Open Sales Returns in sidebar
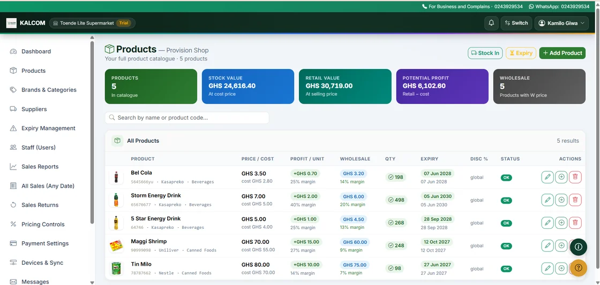This screenshot has height=285, width=600. tap(40, 205)
